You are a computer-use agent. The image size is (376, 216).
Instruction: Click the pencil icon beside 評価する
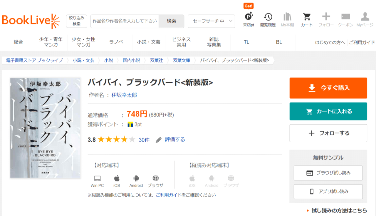[x=159, y=140]
